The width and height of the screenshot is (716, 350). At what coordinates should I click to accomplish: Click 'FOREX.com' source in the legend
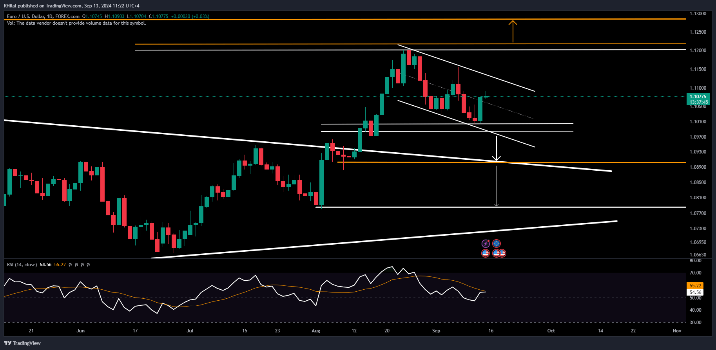pyautogui.click(x=67, y=16)
